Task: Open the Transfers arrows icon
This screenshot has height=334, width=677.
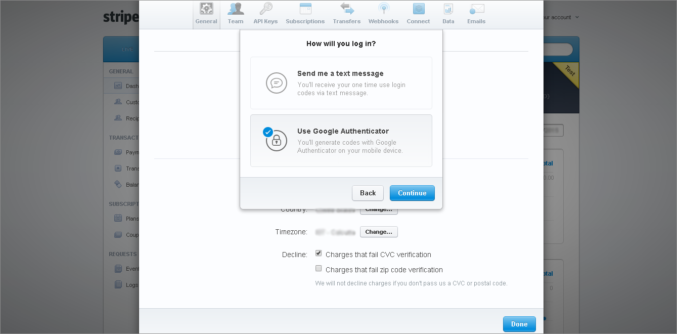Action: 347,9
